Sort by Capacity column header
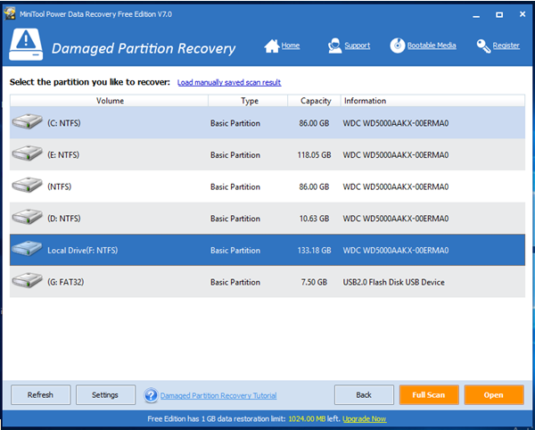Image resolution: width=535 pixels, height=430 pixels. pyautogui.click(x=314, y=101)
